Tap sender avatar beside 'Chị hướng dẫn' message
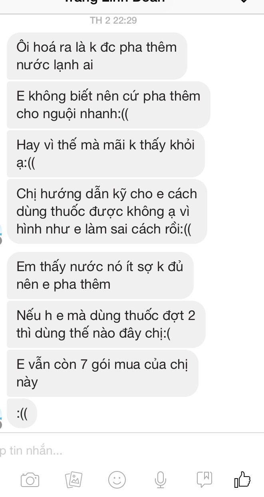264x497 pixels. click(x=2, y=232)
